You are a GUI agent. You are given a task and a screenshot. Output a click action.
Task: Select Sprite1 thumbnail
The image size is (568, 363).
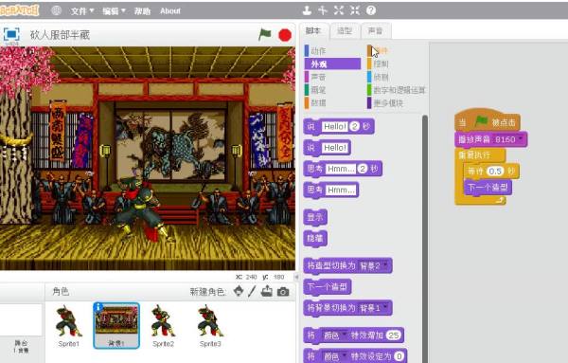68,325
